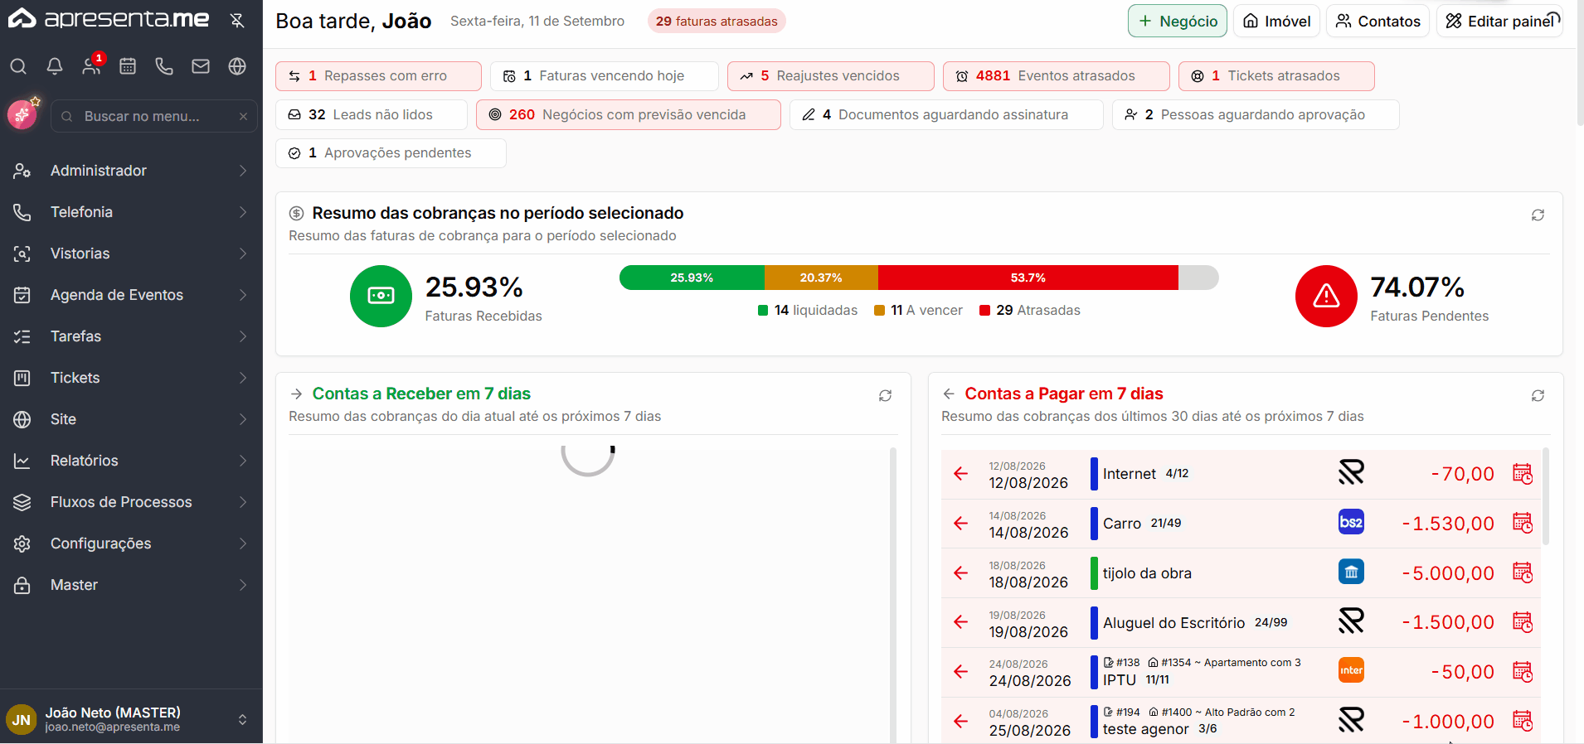
Task: Open the search icon in sidebar toolbar
Action: [18, 66]
